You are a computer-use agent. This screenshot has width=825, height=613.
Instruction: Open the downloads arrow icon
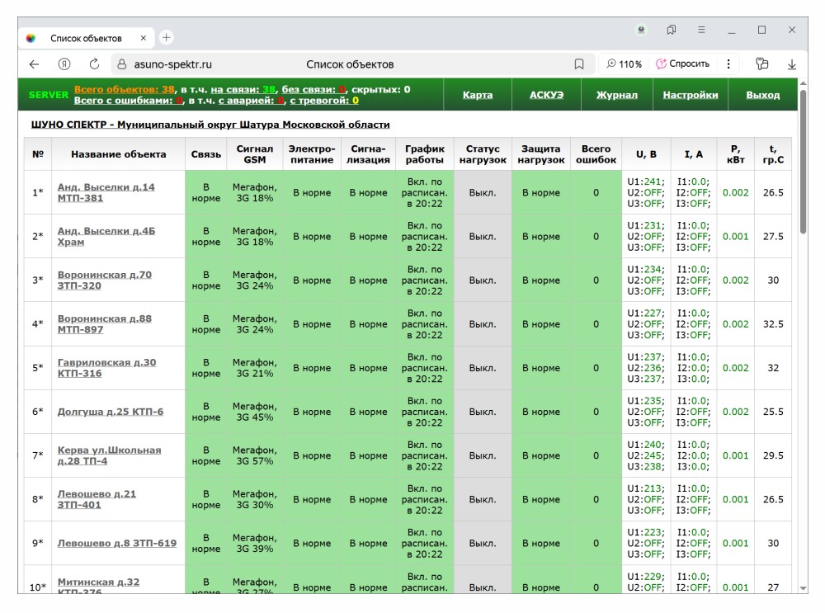click(792, 64)
